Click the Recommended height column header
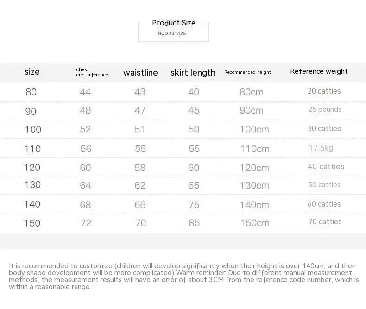Image resolution: width=366 pixels, height=309 pixels. pyautogui.click(x=247, y=72)
